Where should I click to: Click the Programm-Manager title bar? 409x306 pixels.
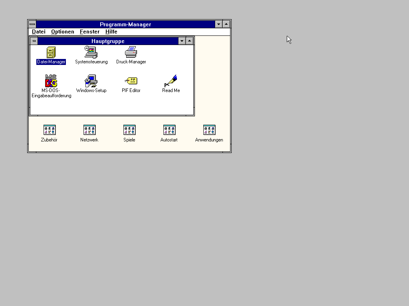[x=125, y=24]
